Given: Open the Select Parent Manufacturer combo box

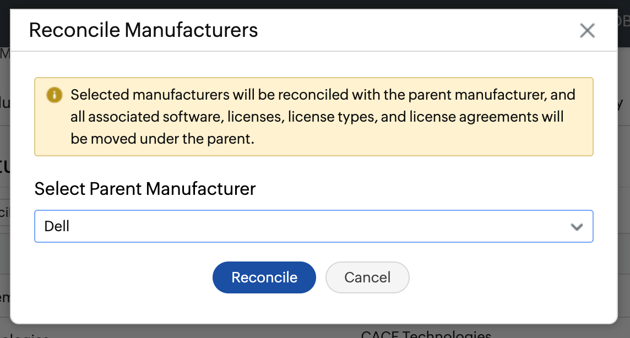Looking at the screenshot, I should (313, 226).
